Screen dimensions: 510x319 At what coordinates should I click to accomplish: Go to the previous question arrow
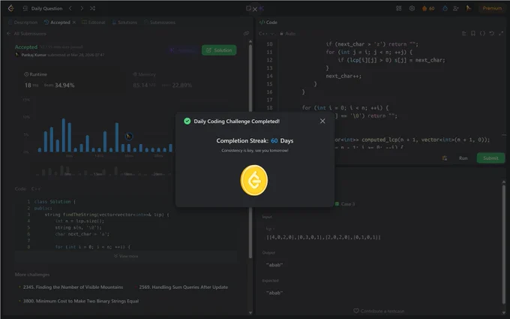70,8
